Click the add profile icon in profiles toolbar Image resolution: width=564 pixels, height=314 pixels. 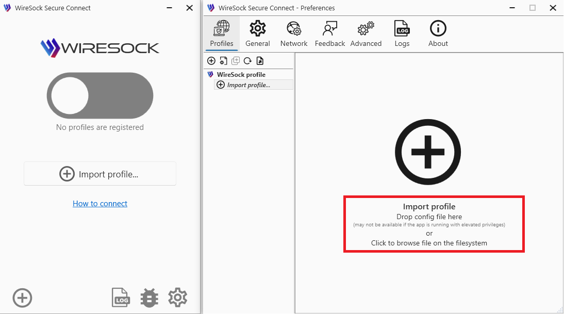211,61
